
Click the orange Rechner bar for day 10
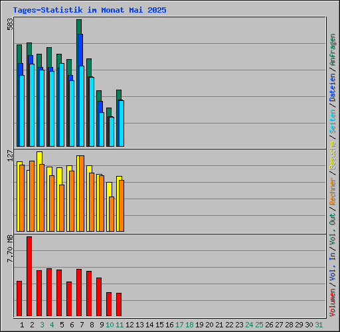point(112,214)
